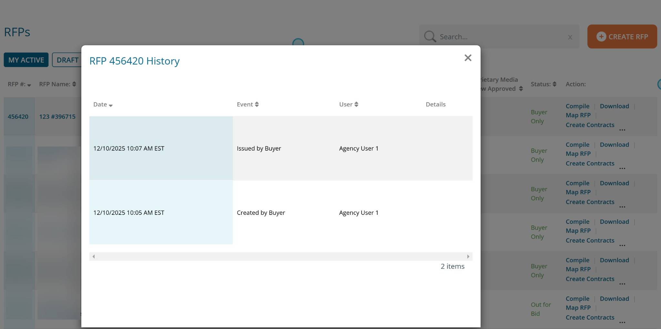Click the search magnifier icon

pos(430,37)
